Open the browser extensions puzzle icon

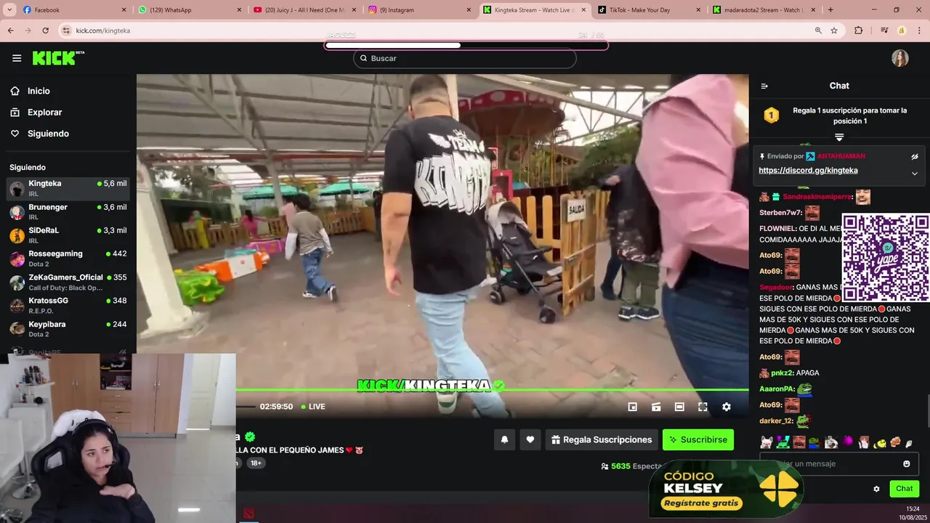click(x=859, y=31)
